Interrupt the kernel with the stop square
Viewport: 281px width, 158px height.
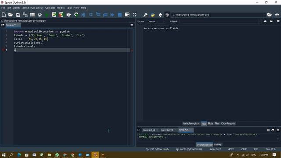pyautogui.click(x=268, y=130)
